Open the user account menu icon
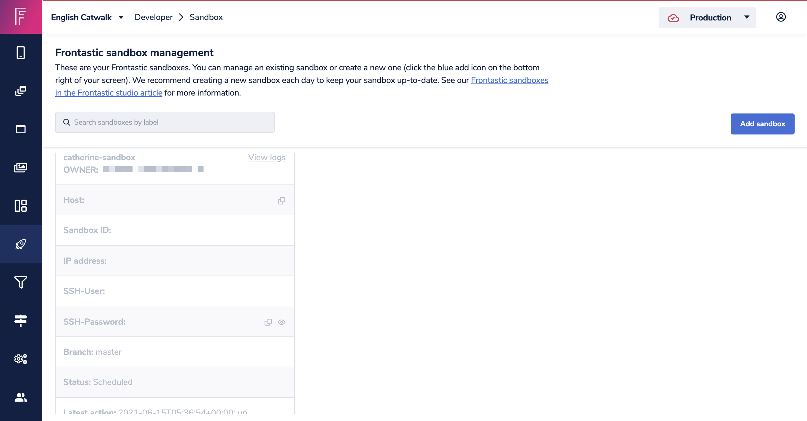The width and height of the screenshot is (807, 421). 780,17
